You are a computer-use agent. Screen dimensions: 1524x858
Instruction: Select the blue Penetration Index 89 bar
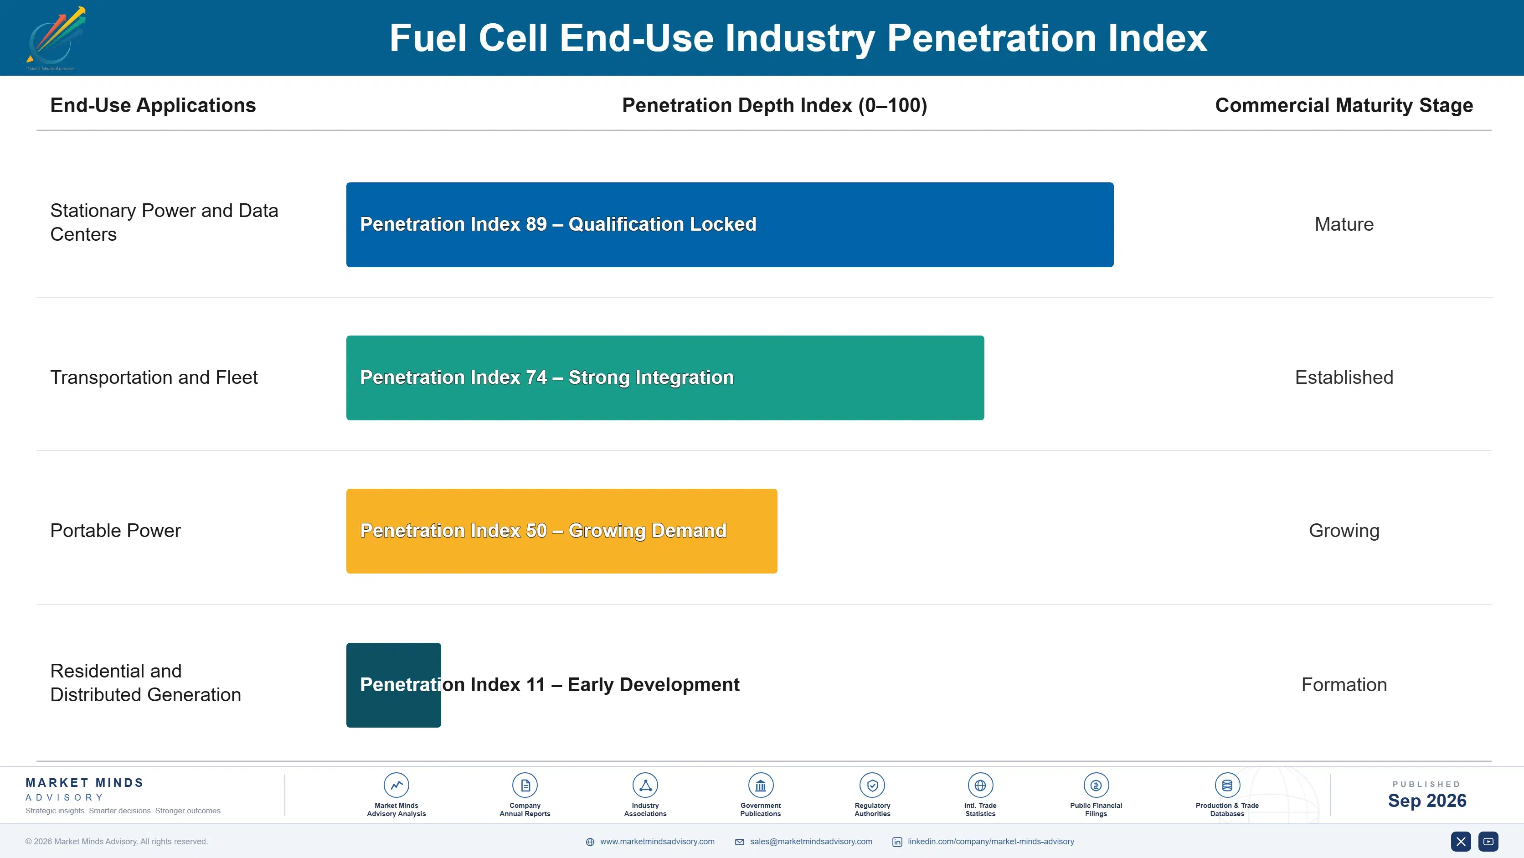tap(730, 225)
